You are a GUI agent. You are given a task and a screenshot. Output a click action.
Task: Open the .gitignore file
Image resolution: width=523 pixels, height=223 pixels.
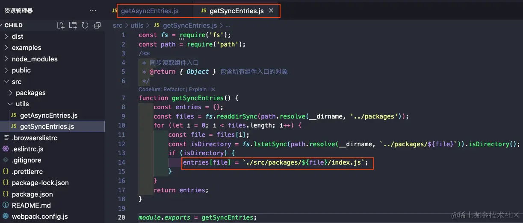click(27, 160)
